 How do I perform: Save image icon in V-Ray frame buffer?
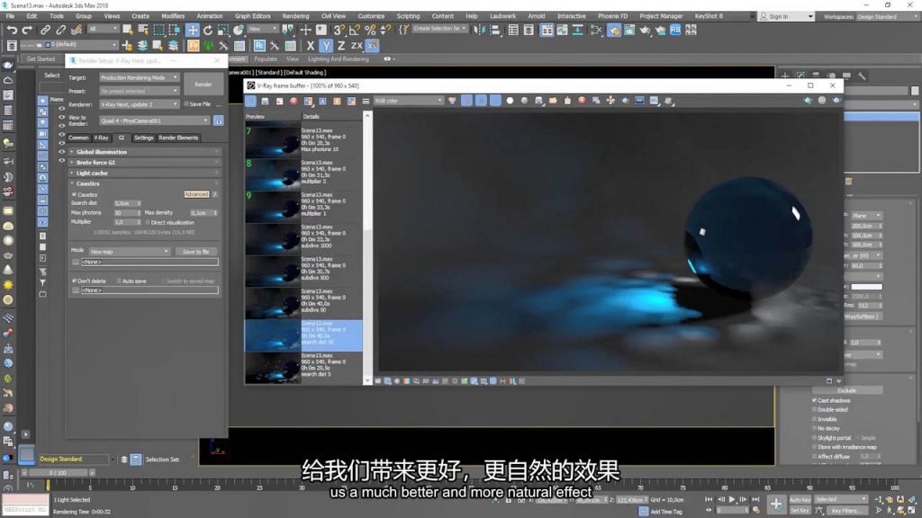266,101
